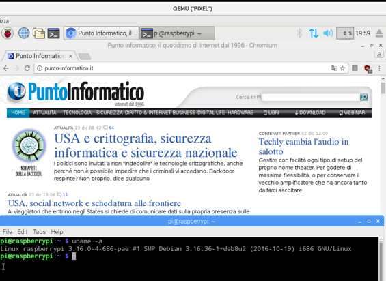Submit the site search button
The image size is (386, 281).
[364, 97]
